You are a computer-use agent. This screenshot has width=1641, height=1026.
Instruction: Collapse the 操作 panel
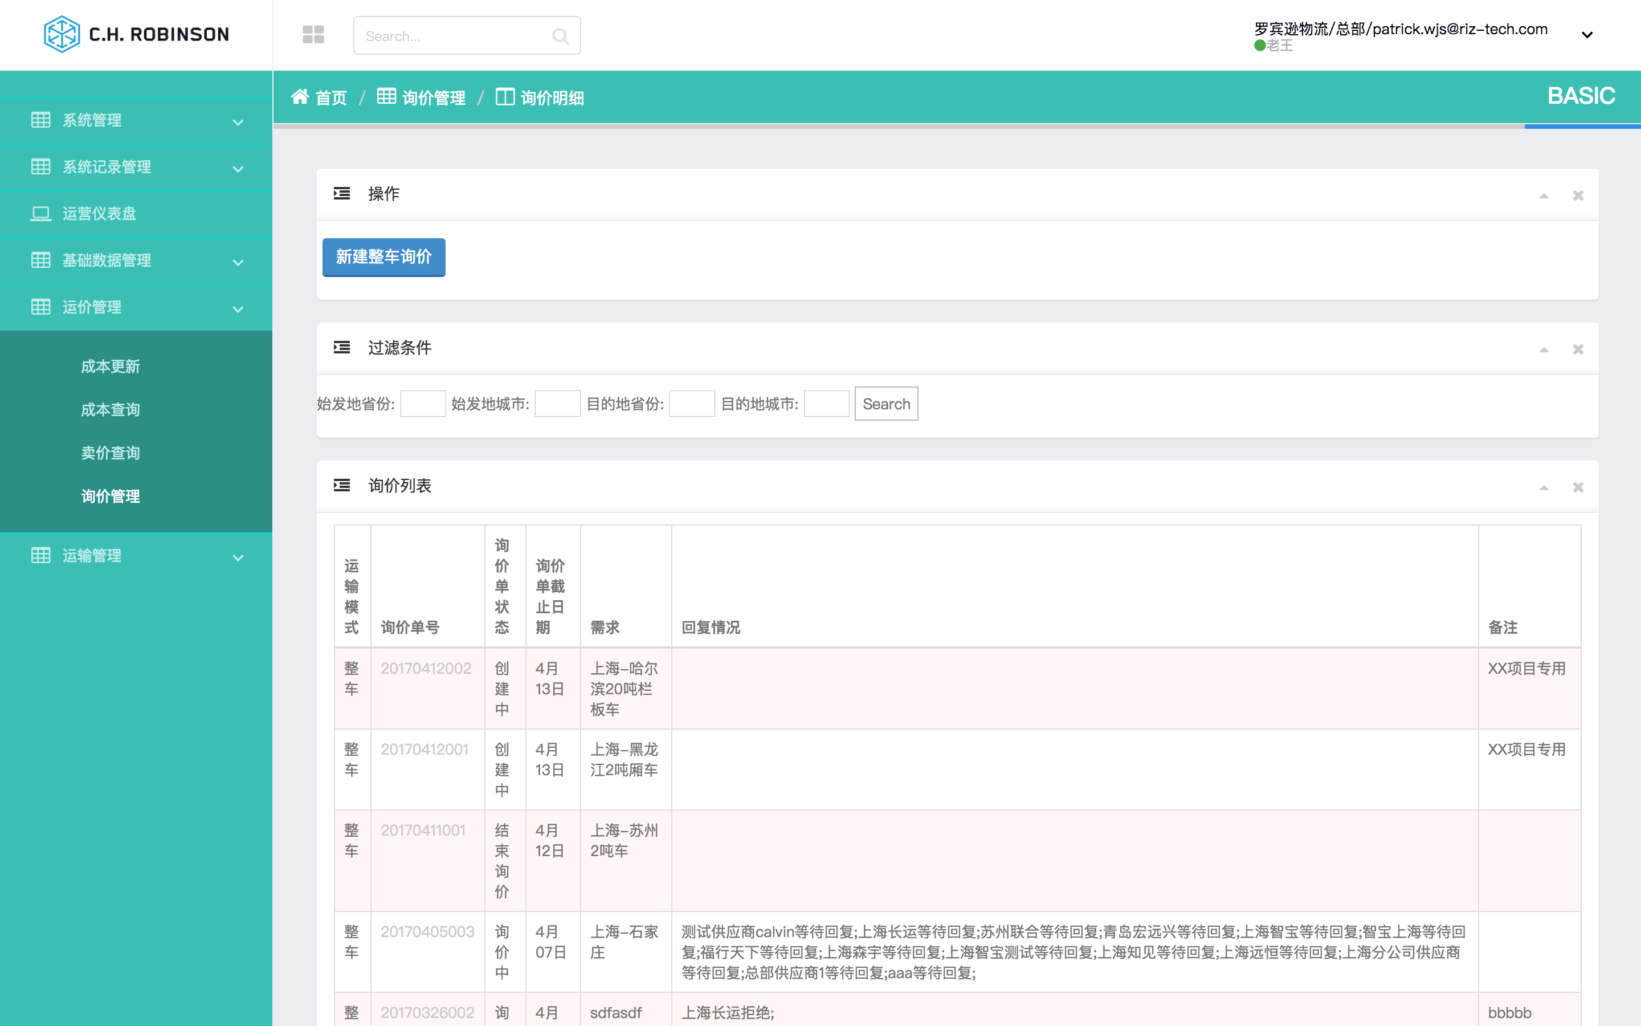click(1544, 196)
